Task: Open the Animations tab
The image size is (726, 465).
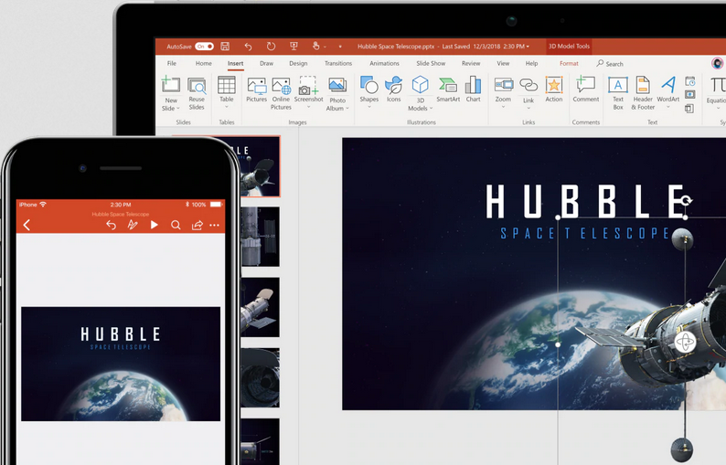Action: click(384, 64)
